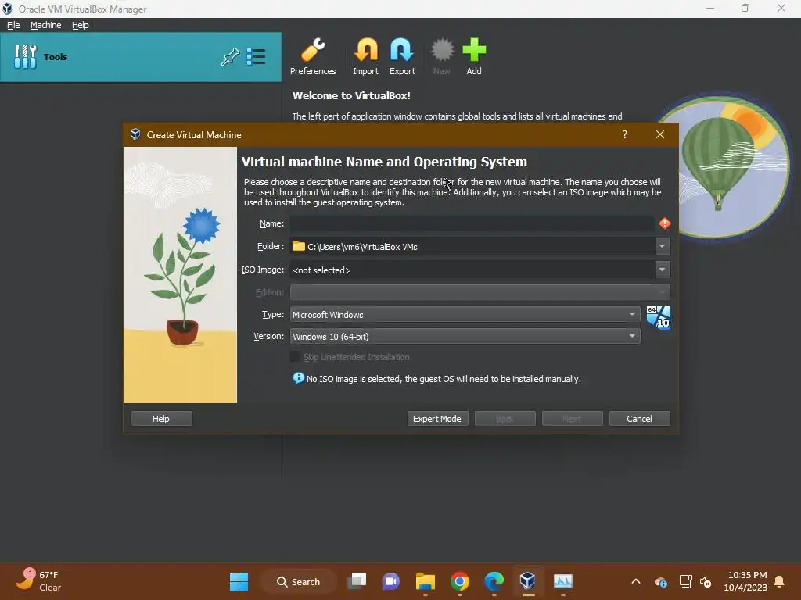Open File Explorer from taskbar

tap(425, 581)
